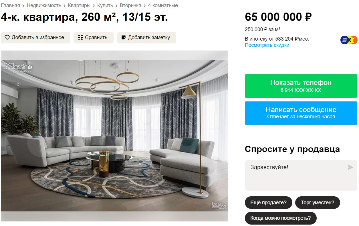Click the note icon beside Добавить заметку
Image resolution: width=359 pixels, height=226 pixels.
coord(124,37)
